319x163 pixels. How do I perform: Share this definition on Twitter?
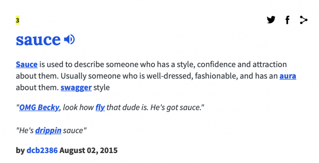pos(271,20)
